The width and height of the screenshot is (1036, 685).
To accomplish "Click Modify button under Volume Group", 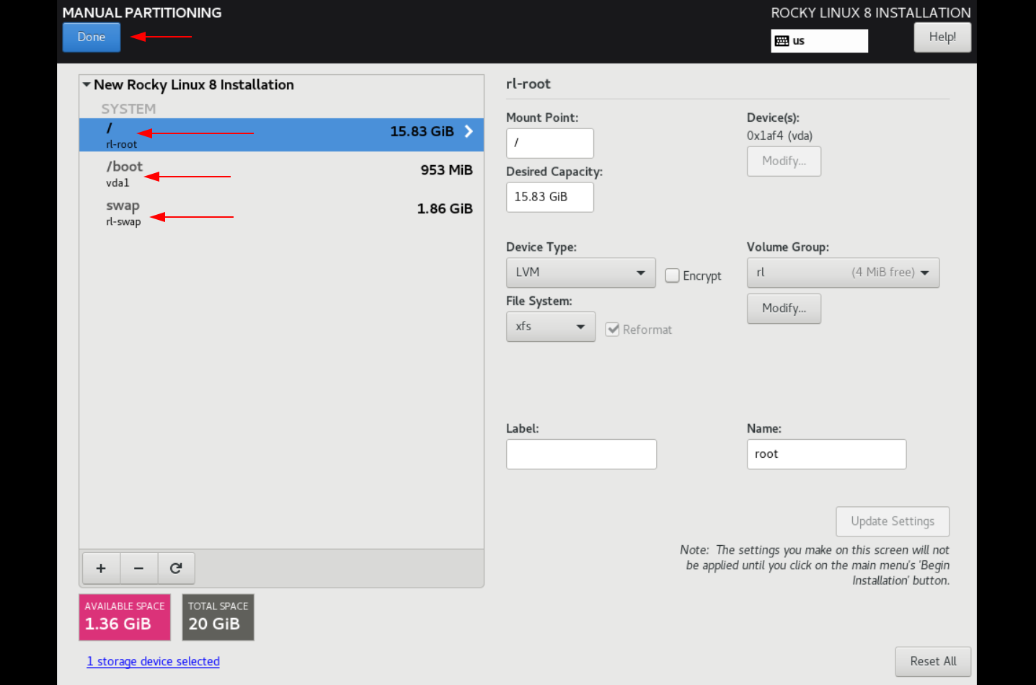I will tap(784, 309).
